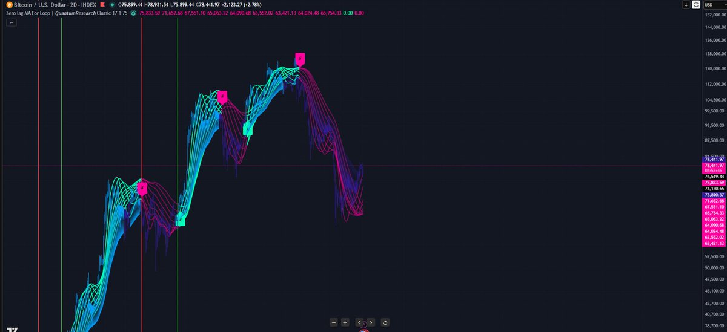Click the down-arrow icon near the USD selector
Screen dimensions: 727x332
pyautogui.click(x=686, y=5)
